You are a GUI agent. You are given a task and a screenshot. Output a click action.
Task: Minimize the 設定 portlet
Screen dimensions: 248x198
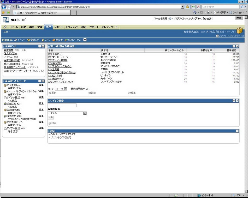pyautogui.click(x=237, y=131)
